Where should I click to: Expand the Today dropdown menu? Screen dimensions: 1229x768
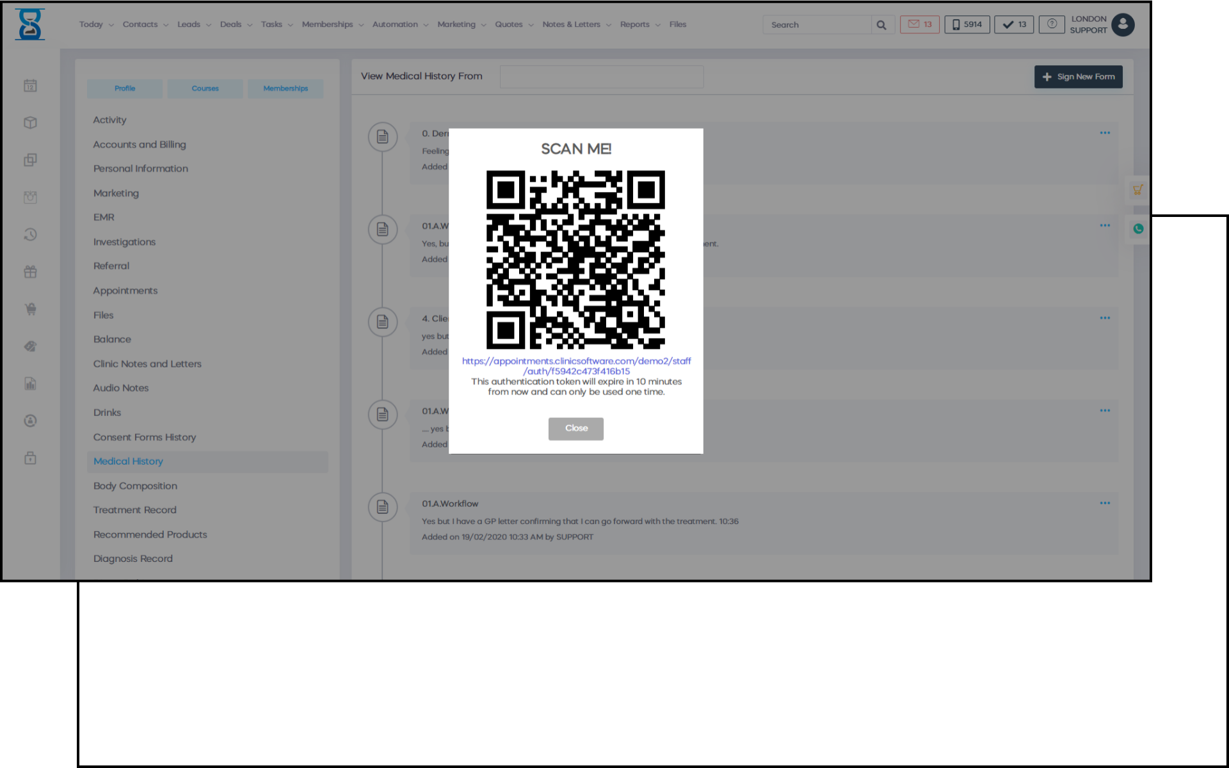96,24
